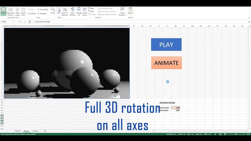Click the rendered spheres image area

click(67, 63)
